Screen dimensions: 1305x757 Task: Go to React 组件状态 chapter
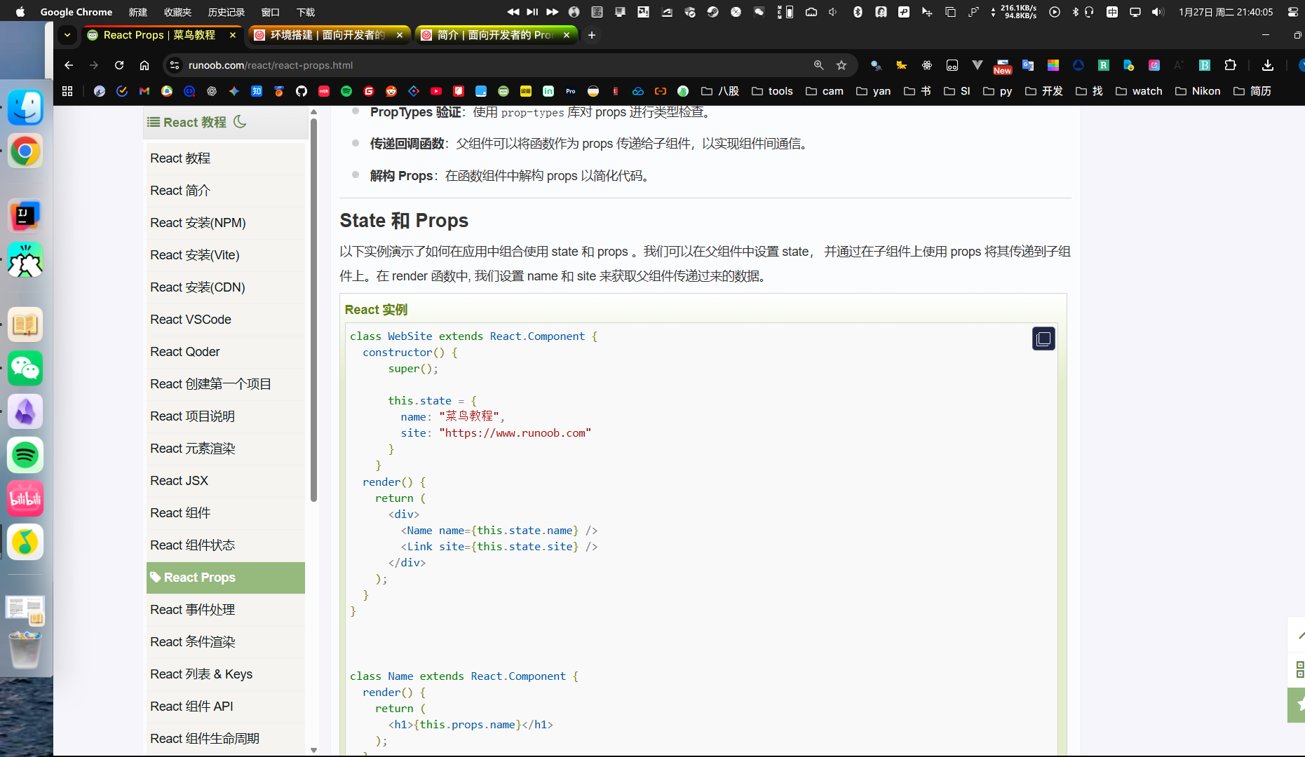point(192,545)
